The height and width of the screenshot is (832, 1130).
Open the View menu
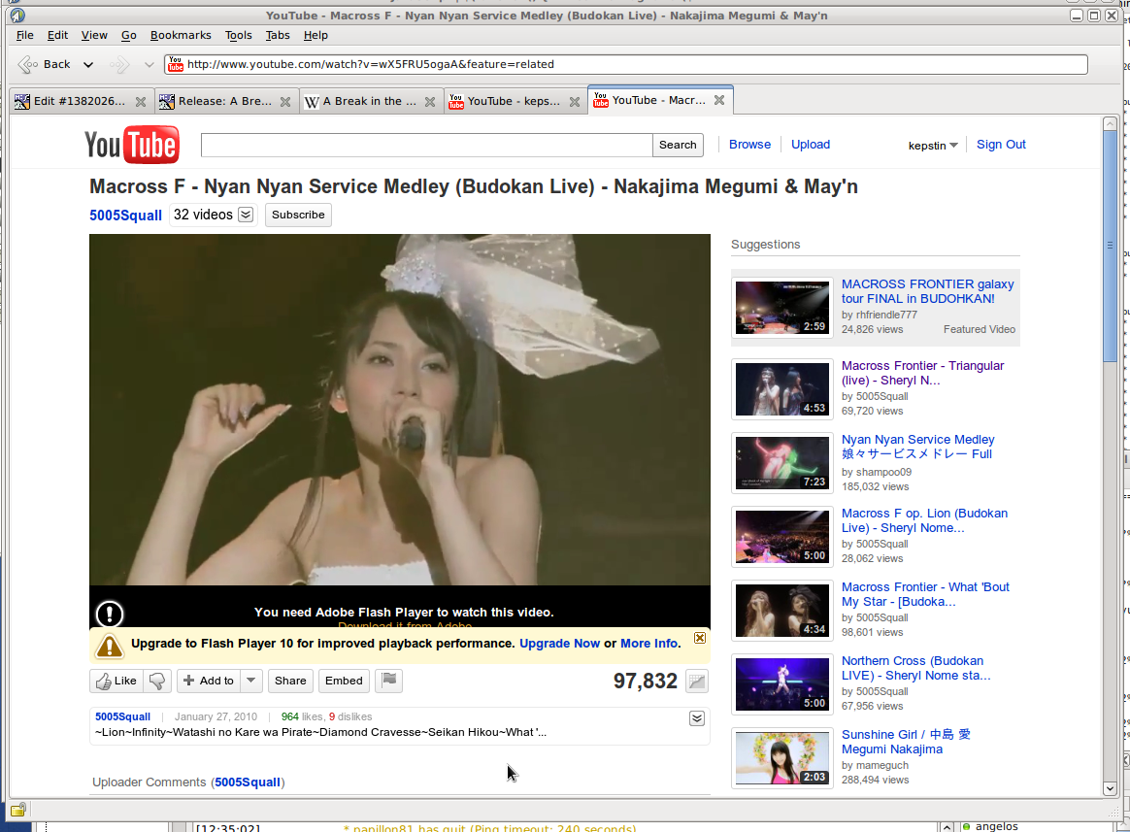(94, 35)
